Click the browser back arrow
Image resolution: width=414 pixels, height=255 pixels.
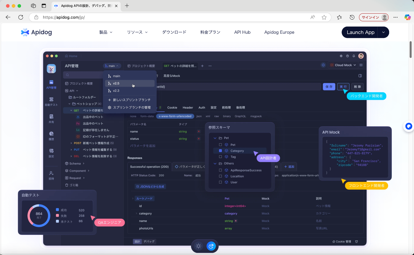tap(8, 17)
